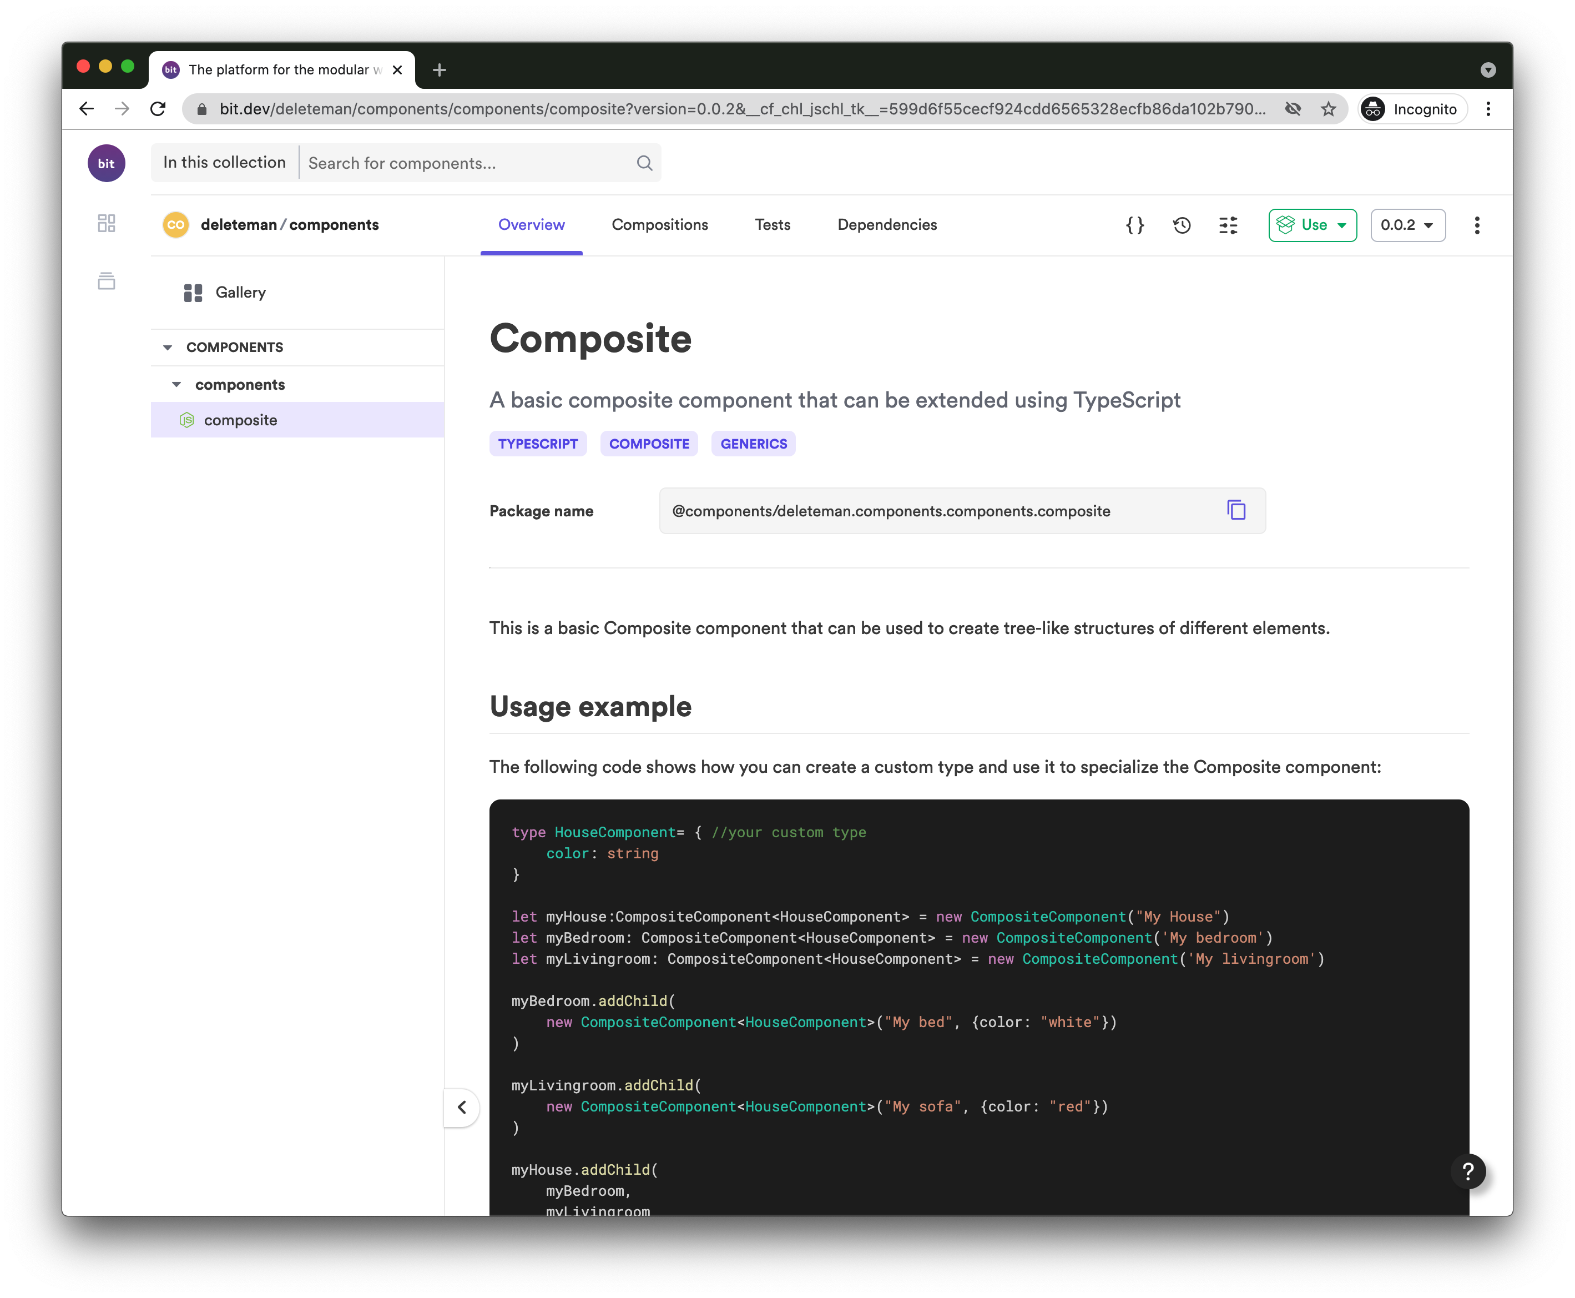Toggle the hidden-eye icon in address bar

(x=1293, y=108)
